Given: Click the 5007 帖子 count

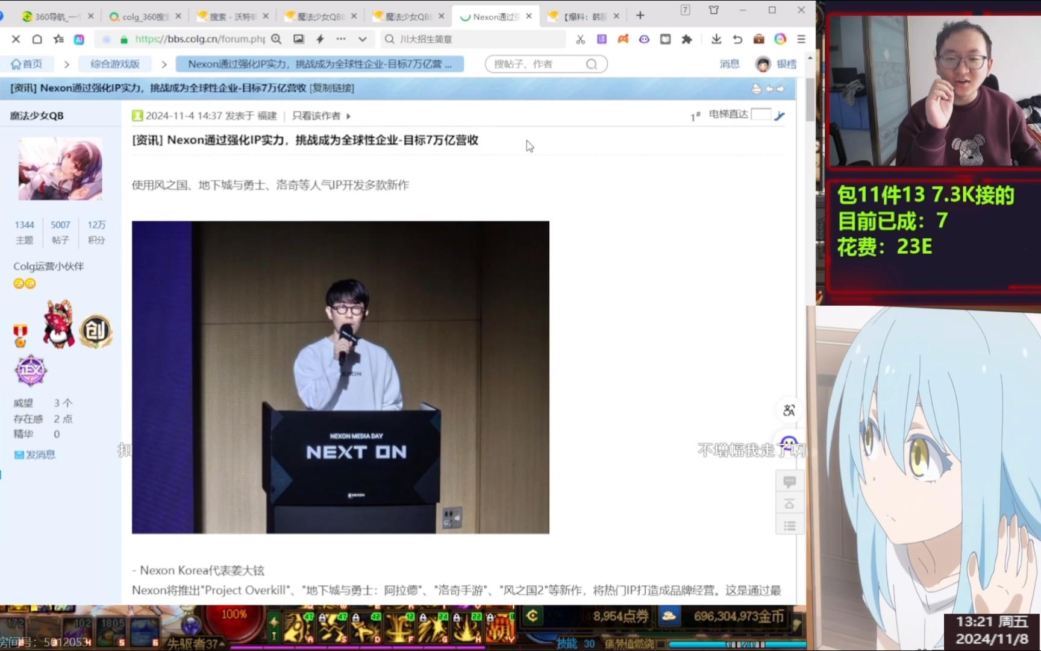Looking at the screenshot, I should [60, 232].
